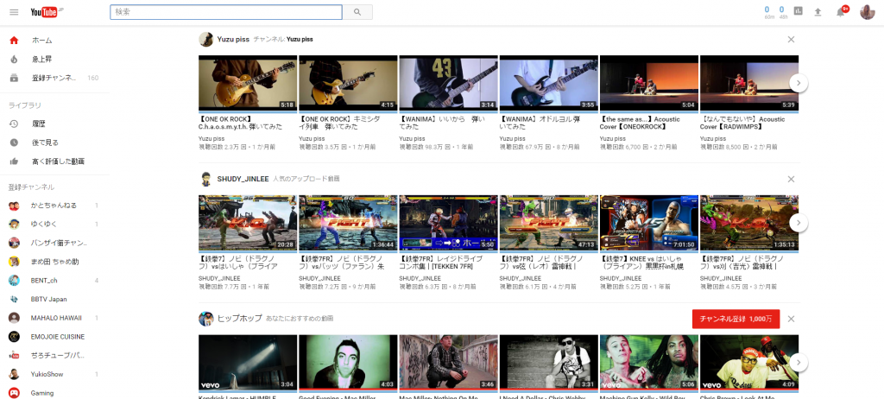This screenshot has width=884, height=399.
Task: Open SHUDY_JINLEE avatar in shelf header
Action: point(205,179)
